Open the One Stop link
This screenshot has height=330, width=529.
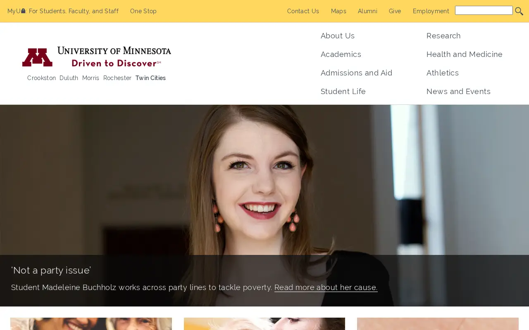click(143, 11)
